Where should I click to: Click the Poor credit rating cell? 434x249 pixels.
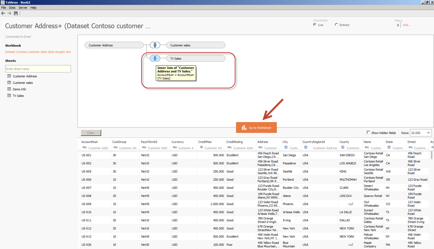coord(230,245)
